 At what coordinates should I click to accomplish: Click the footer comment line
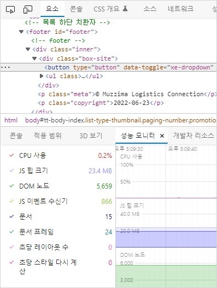[x=58, y=40]
